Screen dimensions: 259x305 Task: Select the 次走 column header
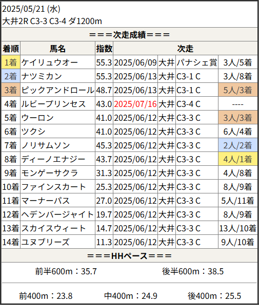(x=185, y=49)
